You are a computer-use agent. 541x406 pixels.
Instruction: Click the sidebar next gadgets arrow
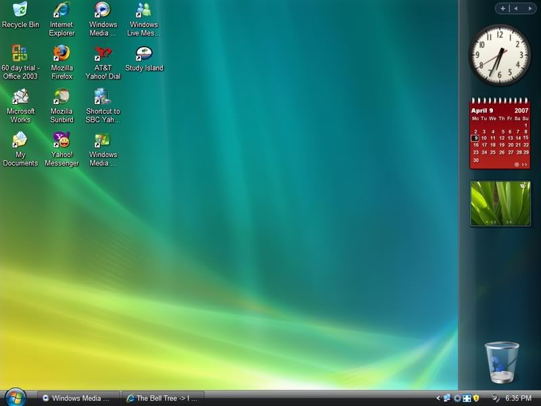click(528, 9)
